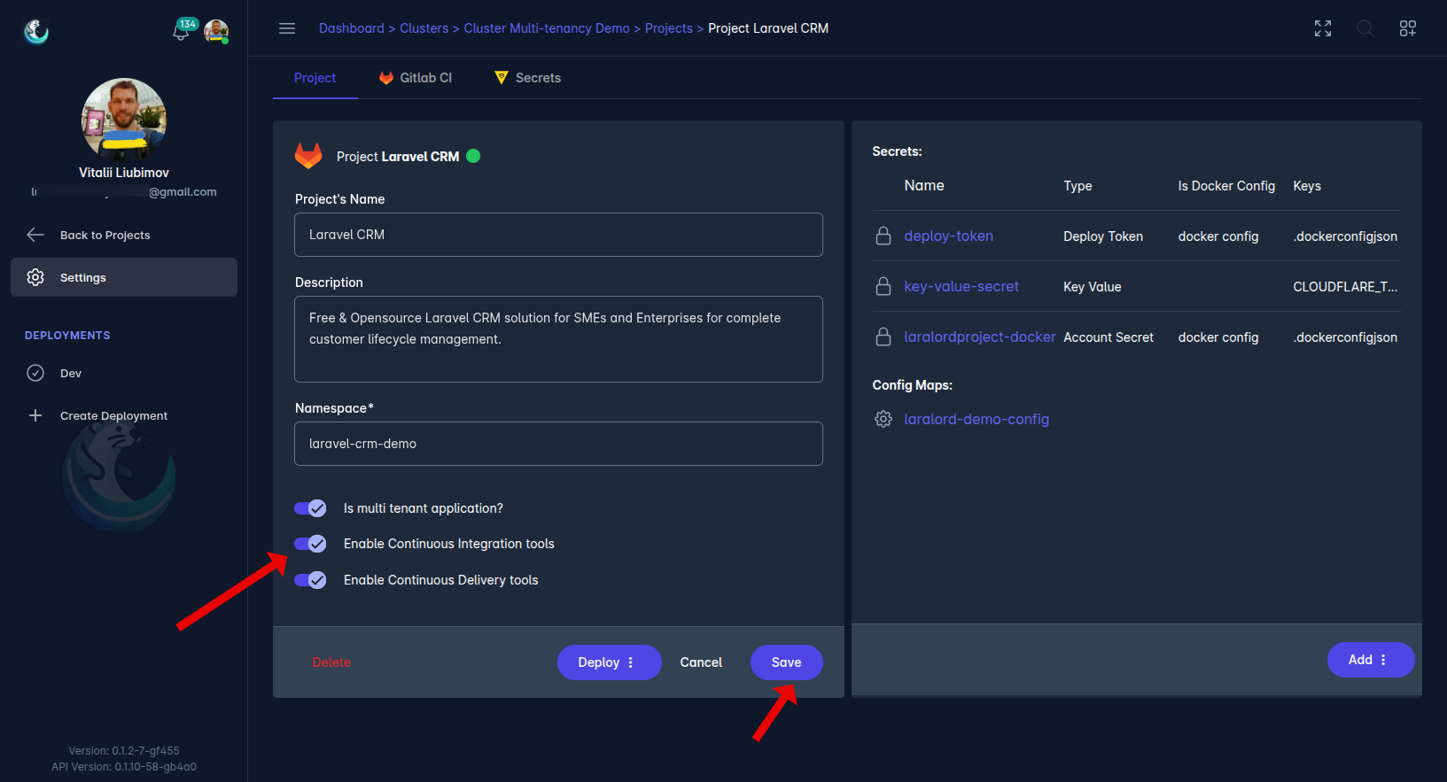
Task: Click the Keys column header
Action: (1307, 186)
